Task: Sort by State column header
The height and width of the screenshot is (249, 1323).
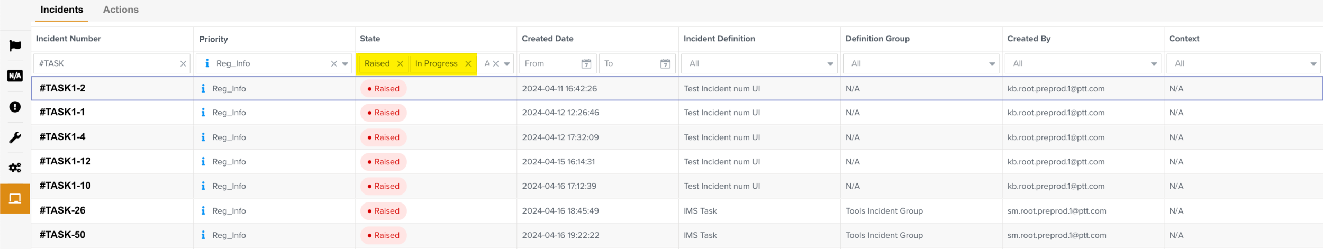Action: [x=370, y=39]
